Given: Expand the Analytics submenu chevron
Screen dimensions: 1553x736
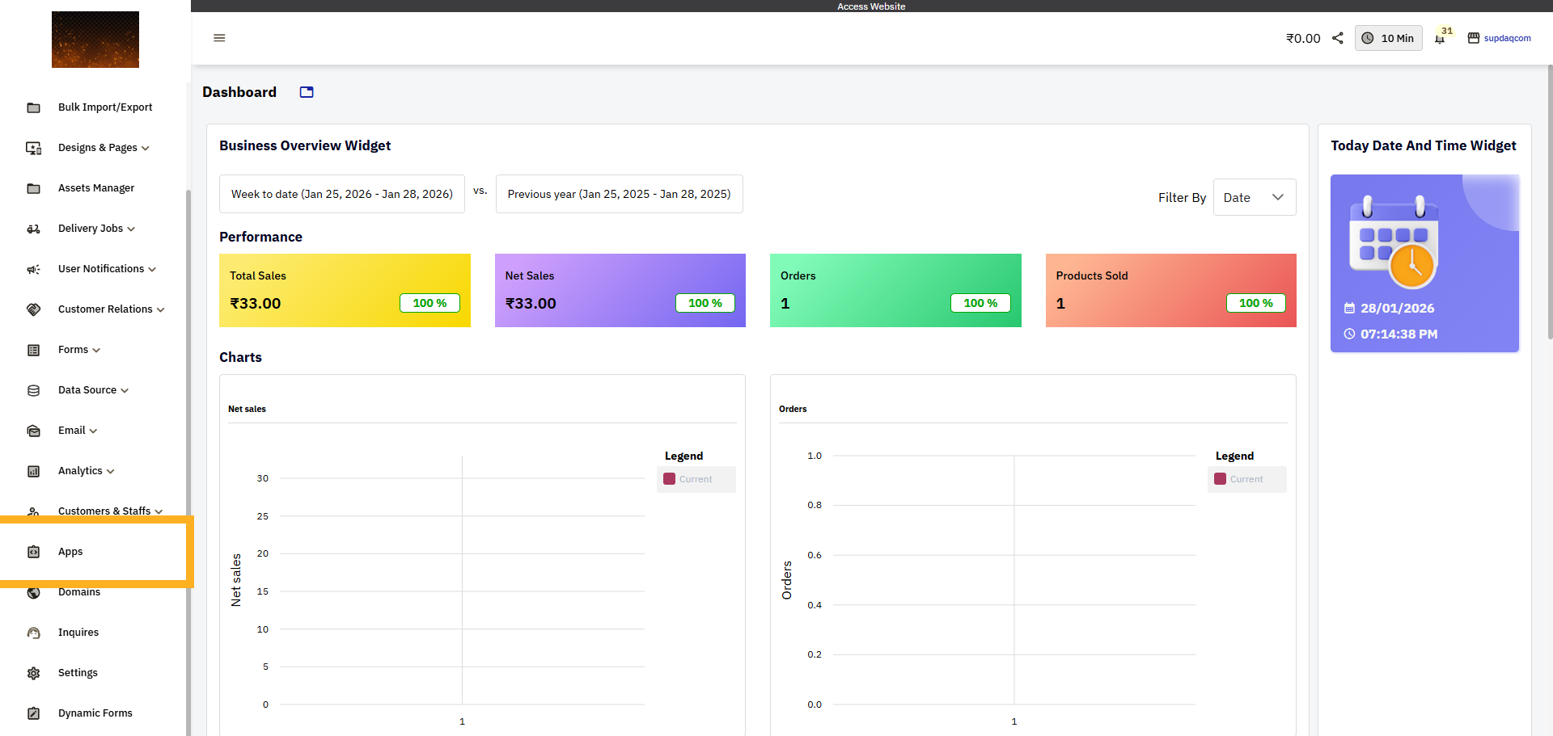Looking at the screenshot, I should (x=111, y=472).
